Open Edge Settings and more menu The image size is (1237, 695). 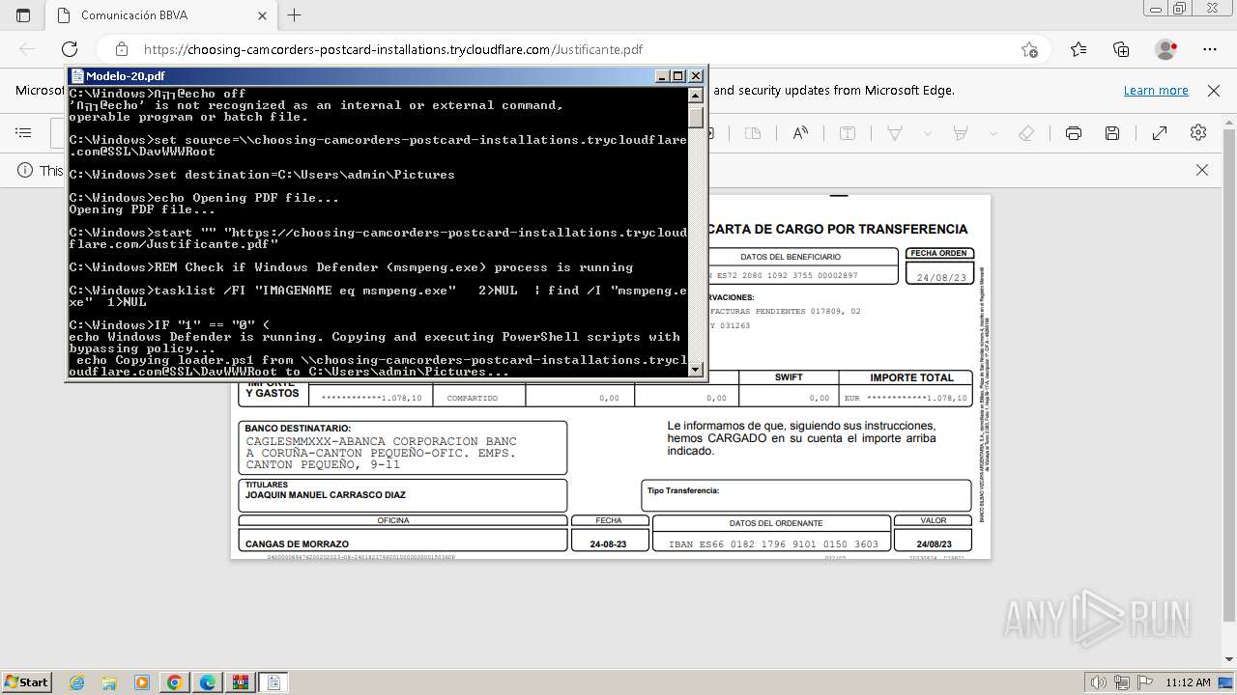click(x=1210, y=49)
